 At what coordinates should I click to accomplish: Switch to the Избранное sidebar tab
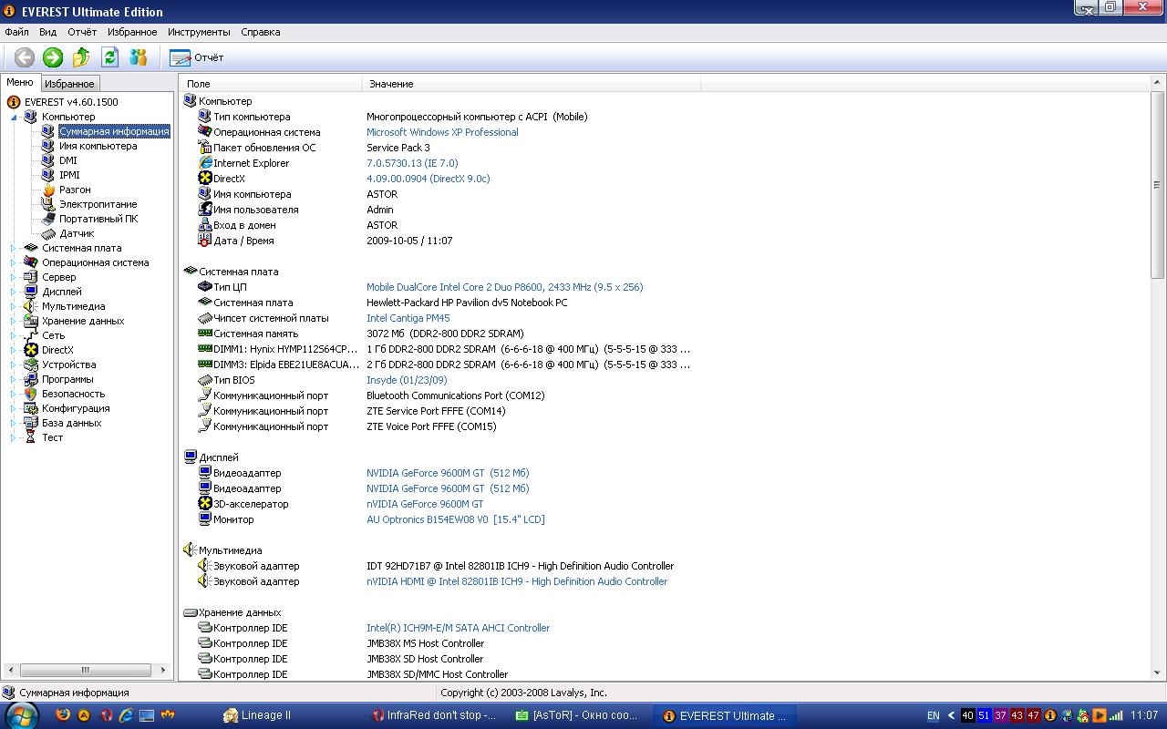tap(69, 84)
